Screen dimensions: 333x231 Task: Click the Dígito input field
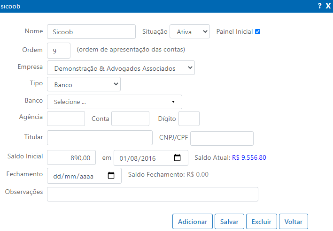point(189,119)
